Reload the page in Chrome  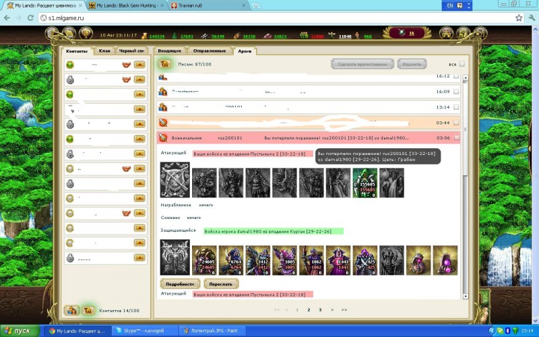[x=30, y=18]
